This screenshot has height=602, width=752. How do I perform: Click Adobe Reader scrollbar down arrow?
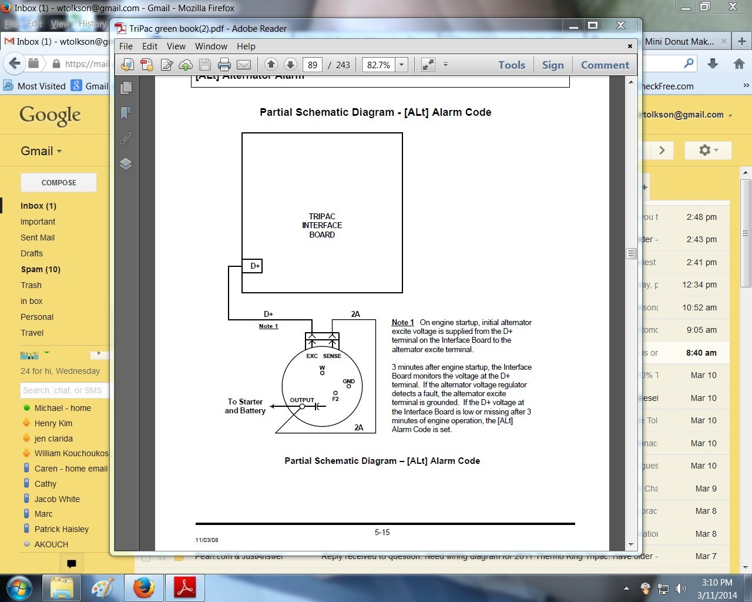click(x=631, y=544)
